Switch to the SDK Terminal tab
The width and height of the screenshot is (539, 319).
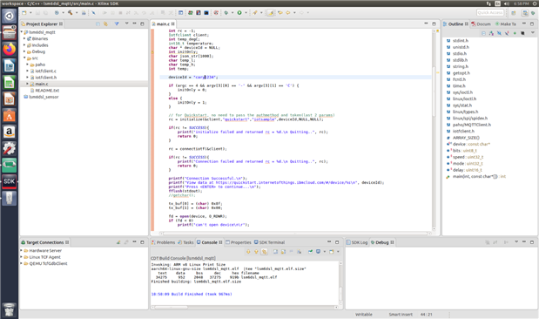[270, 242]
